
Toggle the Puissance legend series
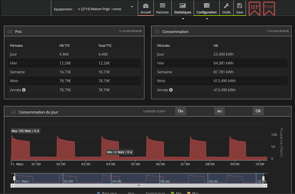(x=107, y=193)
